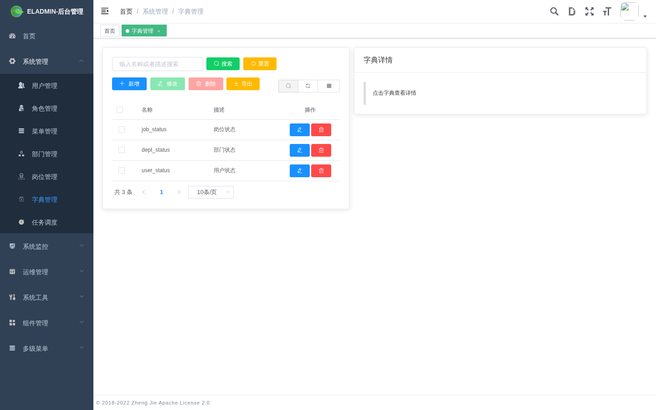Viewport: 656px width, 410px height.
Task: Go to next page arrow
Action: [179, 192]
